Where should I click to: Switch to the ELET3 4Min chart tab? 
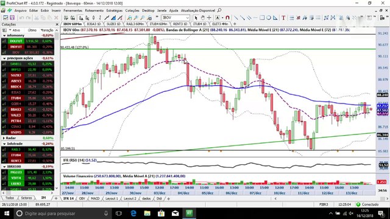point(220,24)
